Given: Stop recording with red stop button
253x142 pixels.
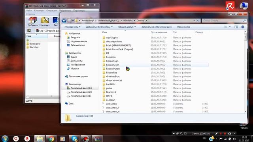Looking at the screenshot, I should [225, 133].
